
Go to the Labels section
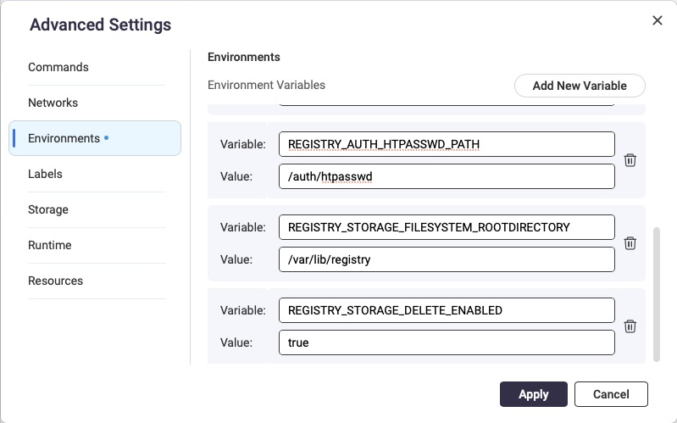45,174
